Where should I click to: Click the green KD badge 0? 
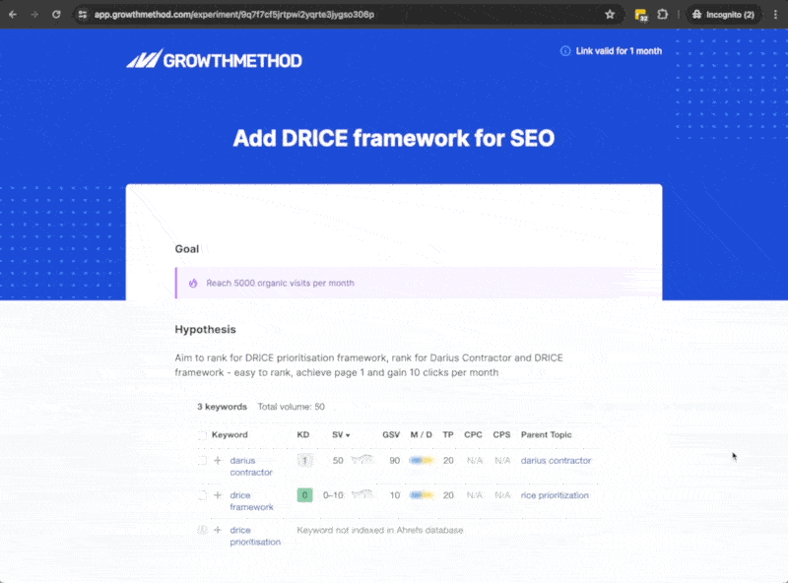pos(304,495)
